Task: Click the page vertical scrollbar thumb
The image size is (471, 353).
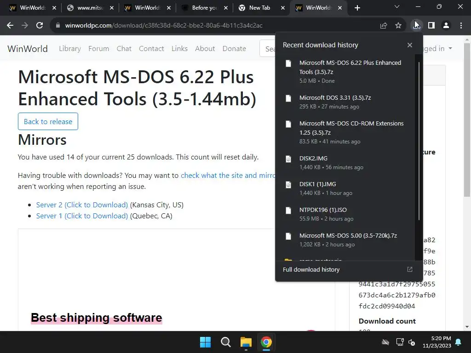Action: 467,120
